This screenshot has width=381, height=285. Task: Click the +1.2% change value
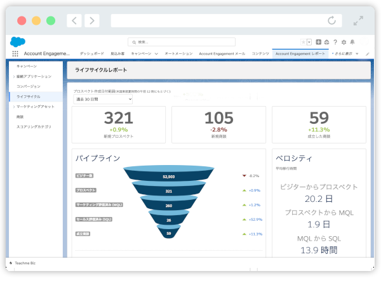255,205
